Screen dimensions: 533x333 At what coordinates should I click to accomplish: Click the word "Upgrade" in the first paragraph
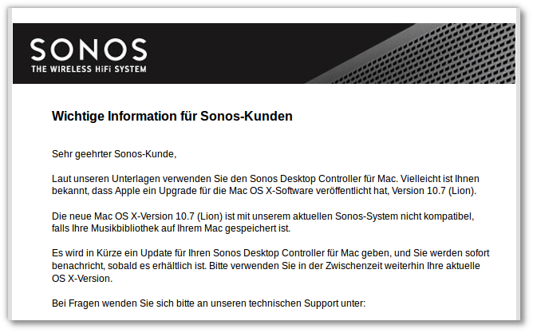click(x=178, y=191)
